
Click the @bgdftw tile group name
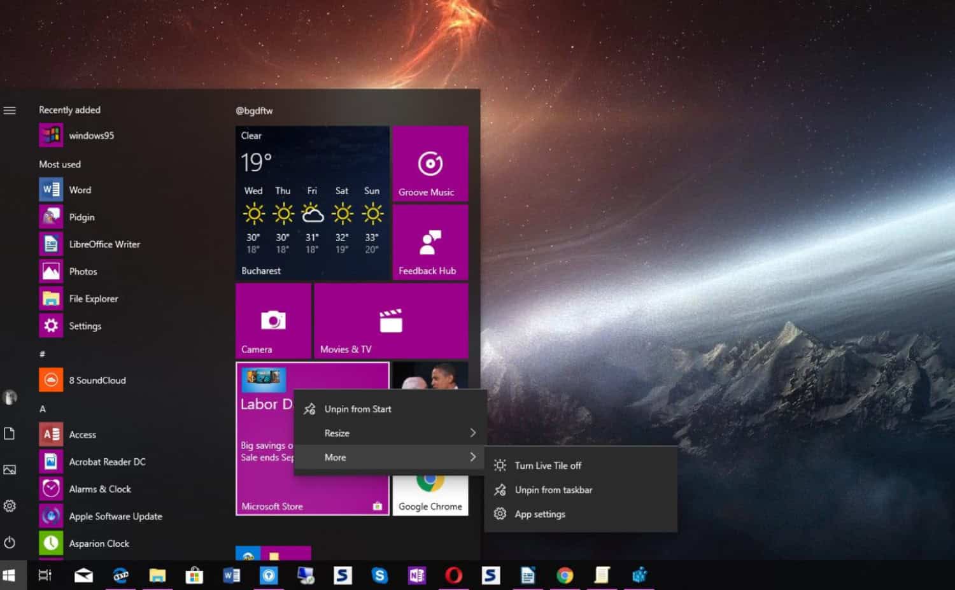(254, 111)
